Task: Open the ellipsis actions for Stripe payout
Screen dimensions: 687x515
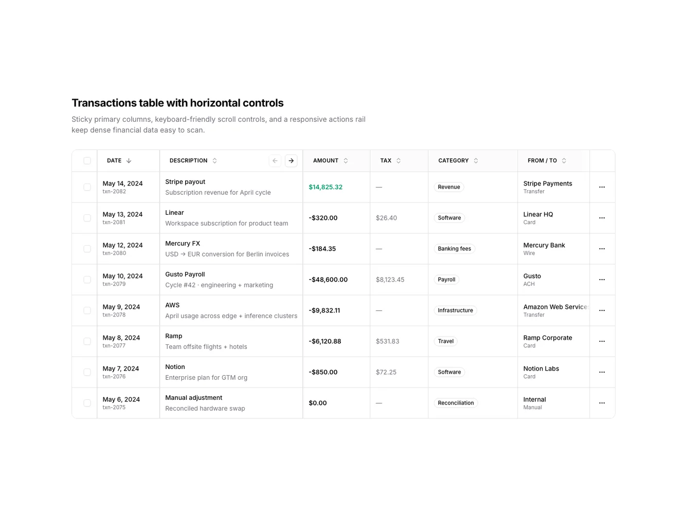Action: [602, 187]
